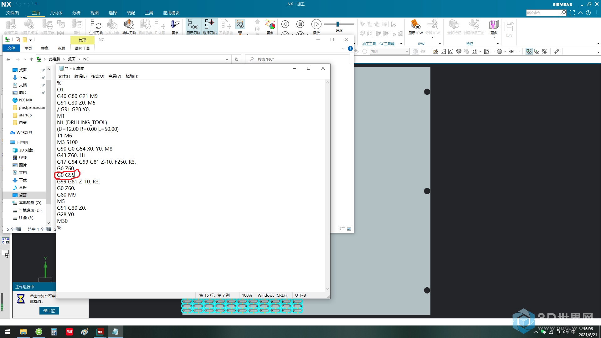Viewport: 601px width, 338px height.
Task: Click the File Explorer help icon
Action: coord(350,49)
